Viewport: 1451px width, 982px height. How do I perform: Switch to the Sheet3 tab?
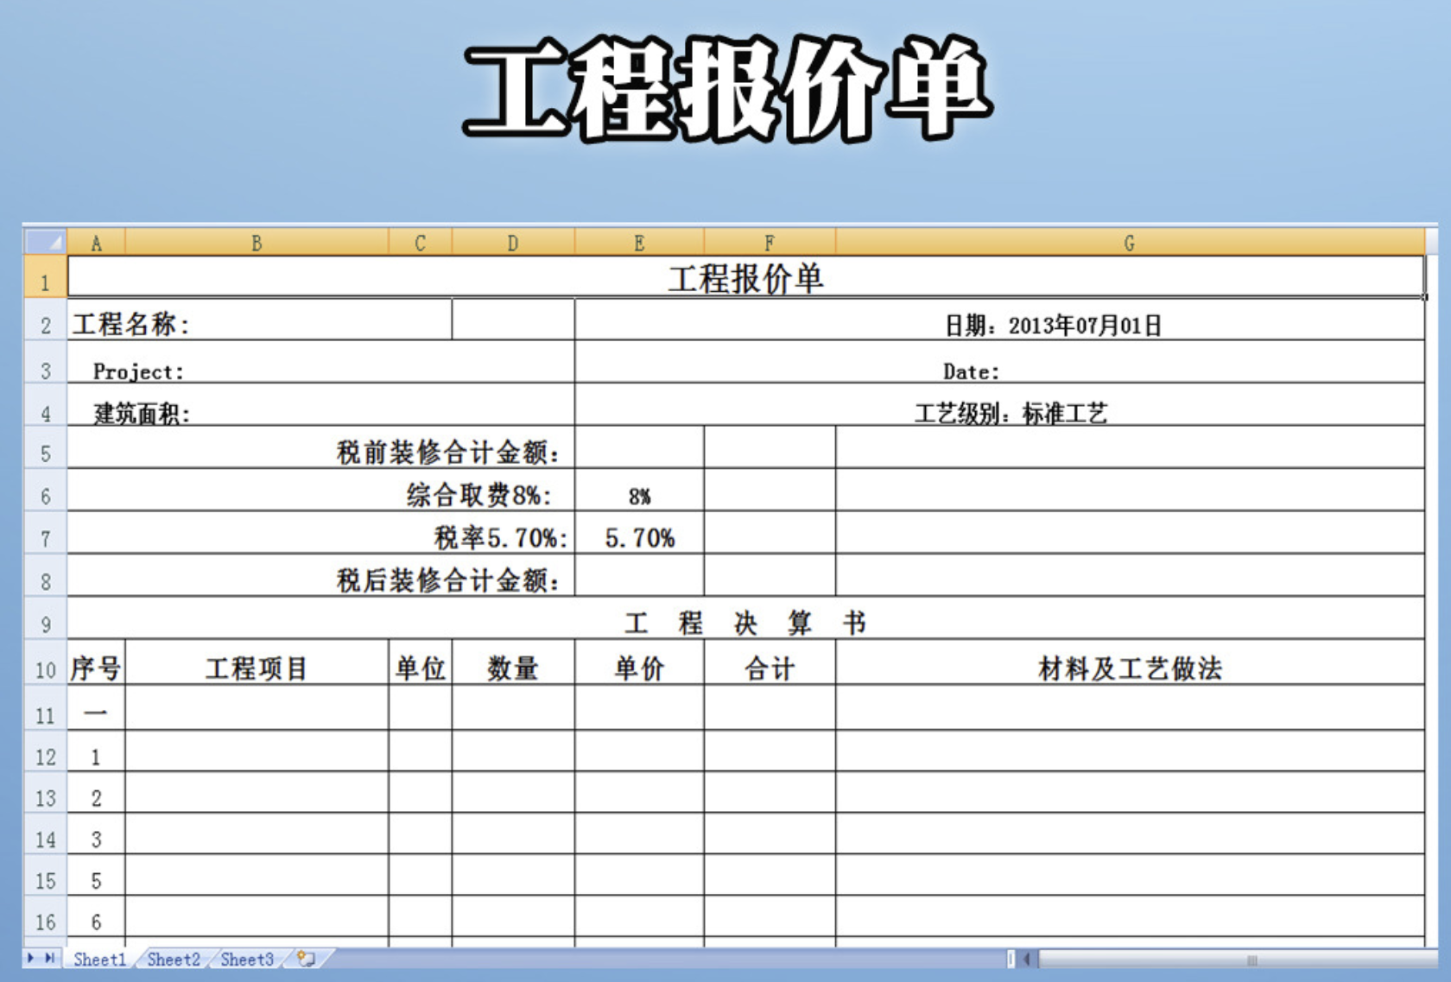pyautogui.click(x=247, y=960)
